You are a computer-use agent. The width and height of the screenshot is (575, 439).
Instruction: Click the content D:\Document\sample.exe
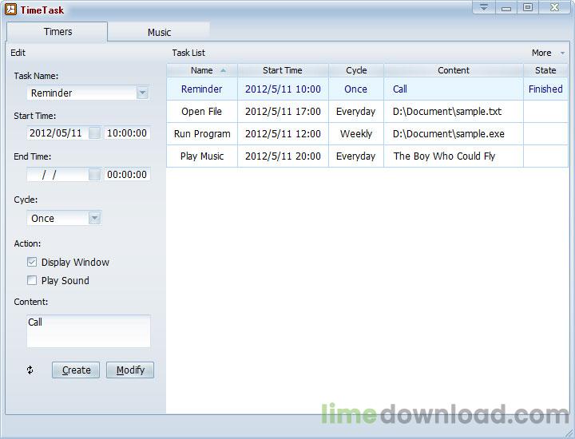pos(449,134)
